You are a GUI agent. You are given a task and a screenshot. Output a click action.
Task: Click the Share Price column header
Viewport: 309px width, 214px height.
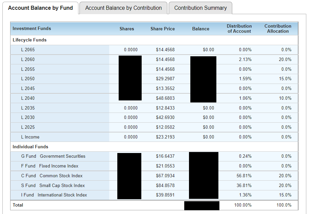click(x=163, y=29)
